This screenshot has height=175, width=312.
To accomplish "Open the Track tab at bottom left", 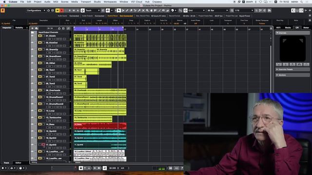I will tap(6, 163).
